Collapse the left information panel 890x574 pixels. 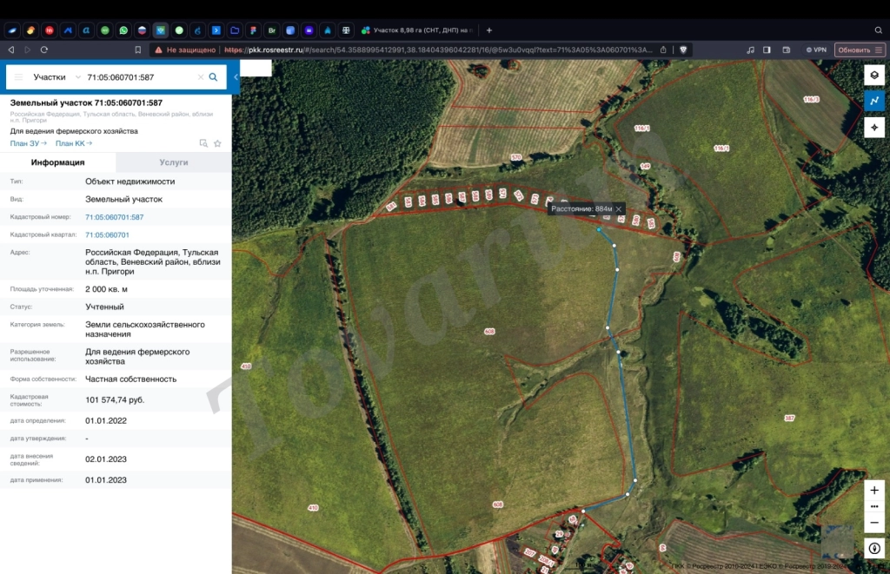click(x=235, y=77)
